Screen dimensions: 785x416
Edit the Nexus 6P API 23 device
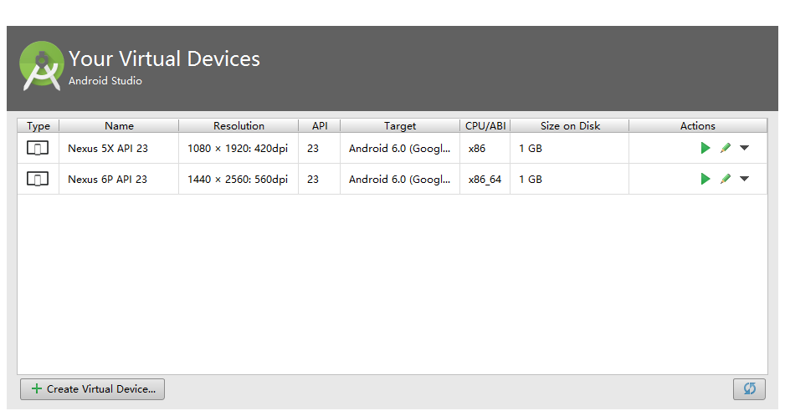pos(726,179)
